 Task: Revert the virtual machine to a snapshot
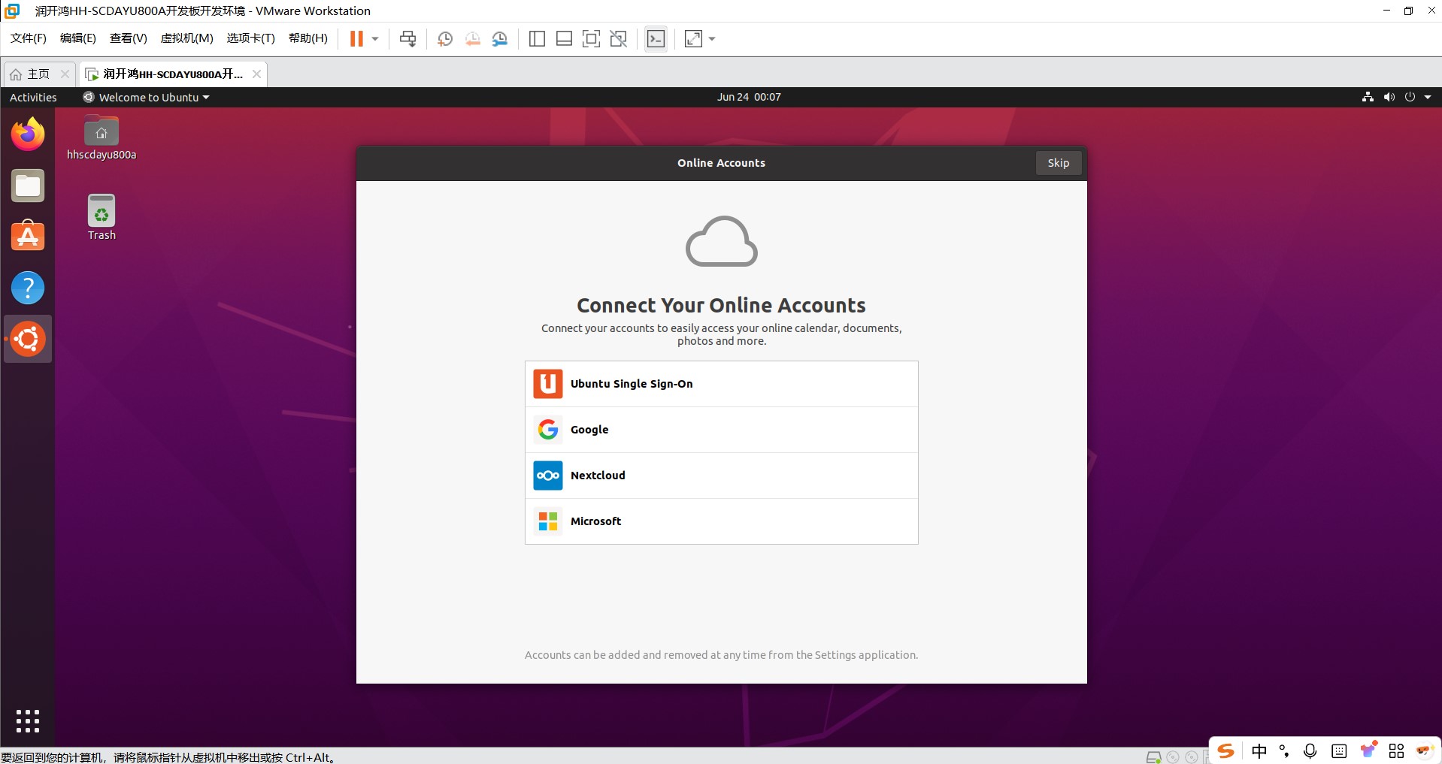[x=472, y=39]
